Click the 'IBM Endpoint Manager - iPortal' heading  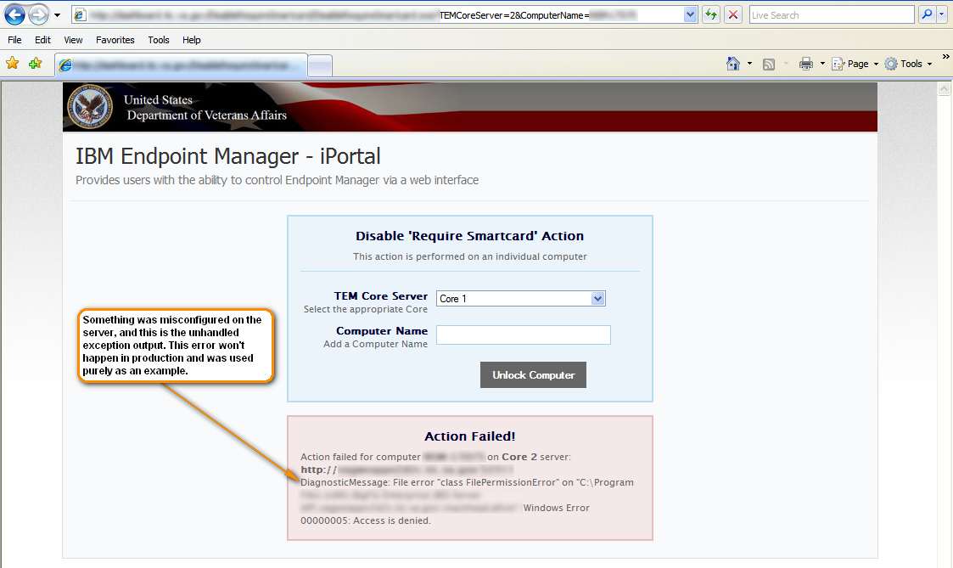228,156
